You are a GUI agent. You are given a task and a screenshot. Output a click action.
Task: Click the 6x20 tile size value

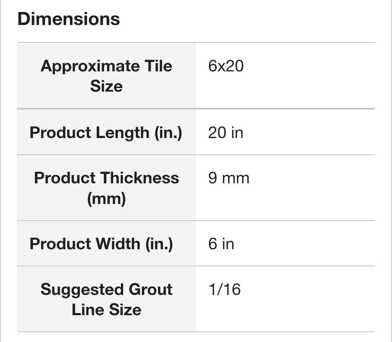(x=226, y=66)
